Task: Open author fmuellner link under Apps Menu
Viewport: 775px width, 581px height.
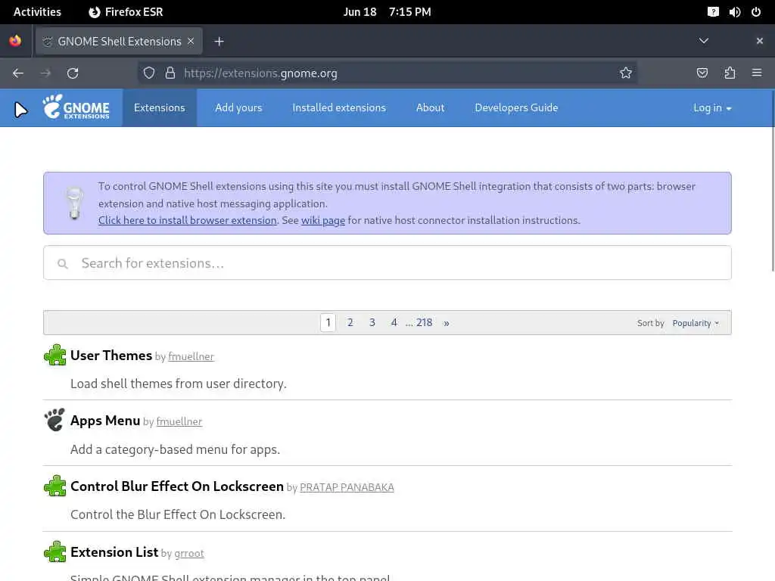Action: (179, 421)
